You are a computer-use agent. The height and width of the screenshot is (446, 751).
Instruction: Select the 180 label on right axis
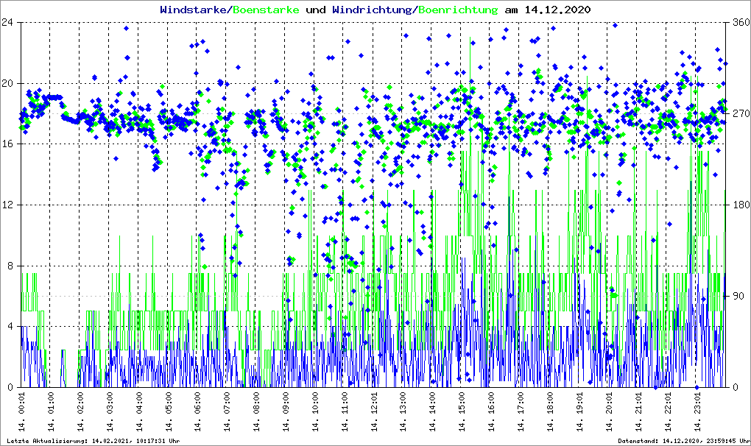coord(739,205)
